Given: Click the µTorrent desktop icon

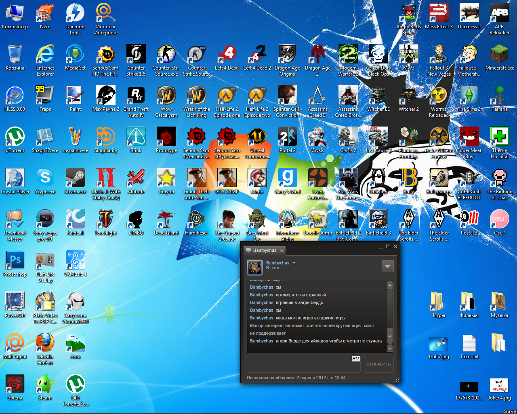Looking at the screenshot, I should pyautogui.click(x=15, y=140).
